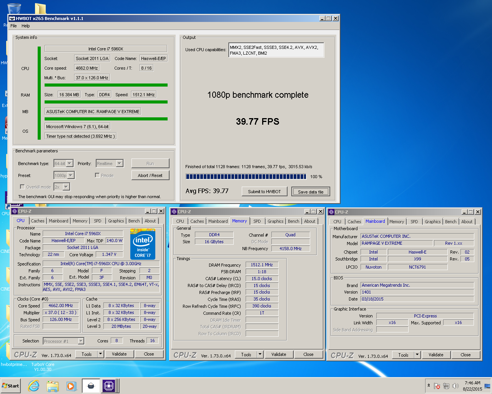Select the TurboV Core desktop shortcut
Viewport: 492px width, 394px height.
tap(43, 367)
